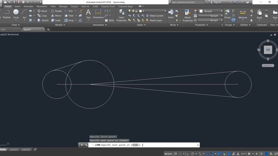Click TOP face of the ViewCube
Image resolution: width=278 pixels, height=156 pixels.
(268, 50)
